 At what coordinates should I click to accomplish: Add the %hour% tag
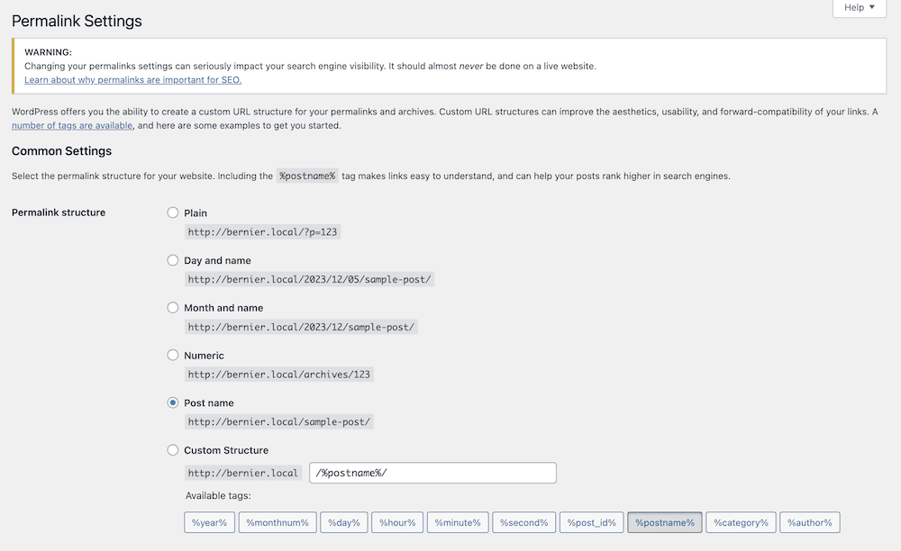click(x=397, y=522)
